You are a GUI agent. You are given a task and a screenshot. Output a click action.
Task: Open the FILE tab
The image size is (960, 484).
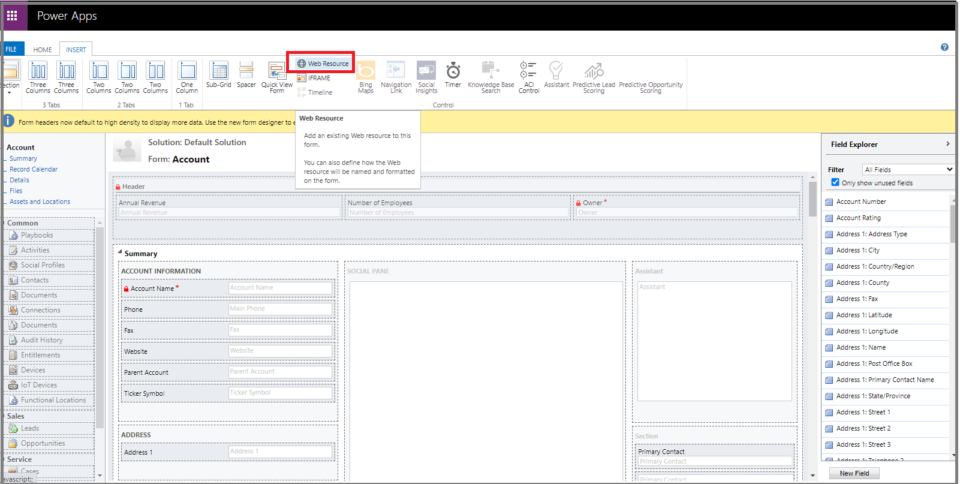point(12,49)
